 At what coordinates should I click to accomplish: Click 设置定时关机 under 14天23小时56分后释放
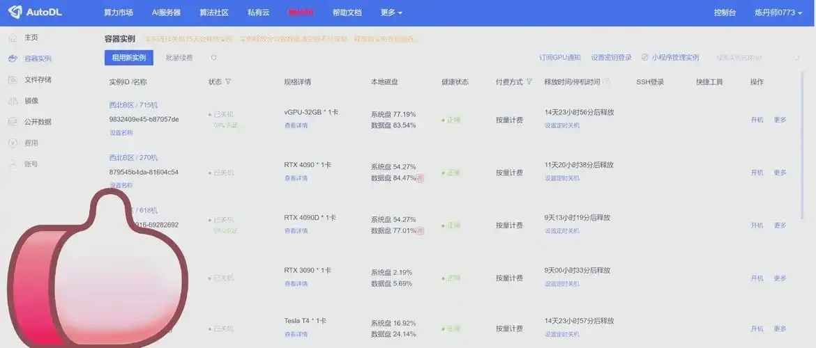tap(562, 125)
